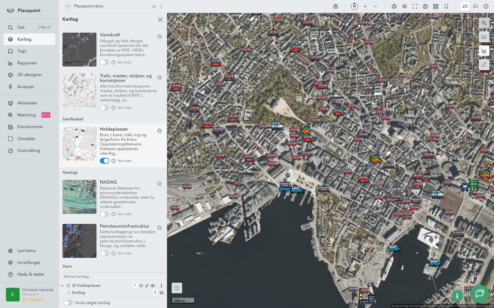Turn on Husk valgte kartlag switch
Screen dimensions: 494x308
pyautogui.click(x=68, y=303)
